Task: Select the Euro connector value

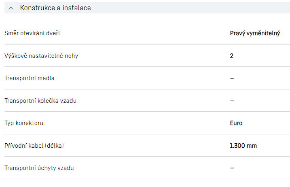Action: click(236, 123)
